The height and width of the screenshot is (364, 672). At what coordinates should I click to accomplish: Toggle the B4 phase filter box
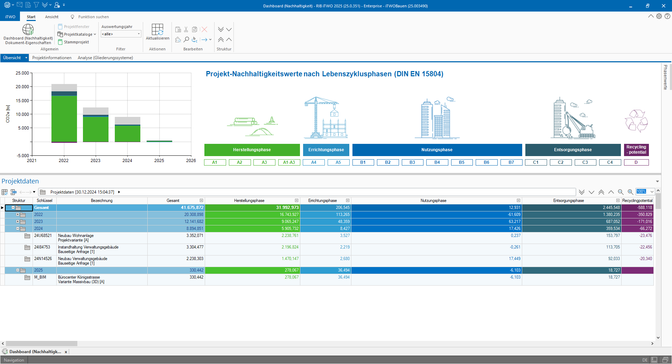coord(437,162)
